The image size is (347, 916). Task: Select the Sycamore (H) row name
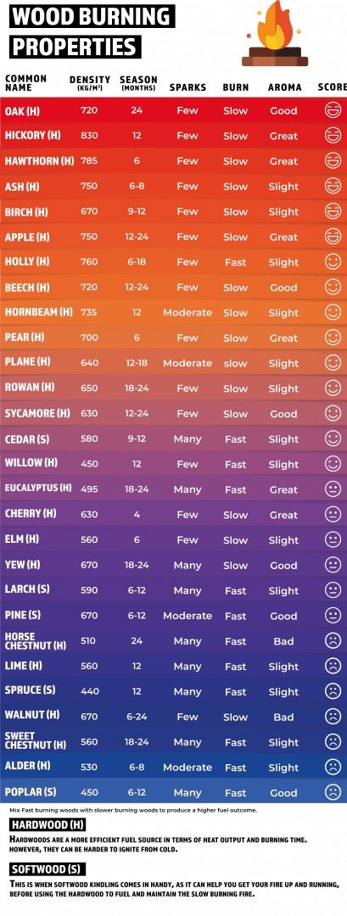coord(37,413)
